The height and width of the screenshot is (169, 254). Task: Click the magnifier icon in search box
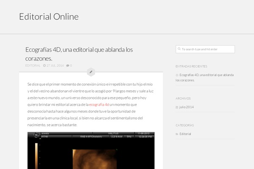179,49
